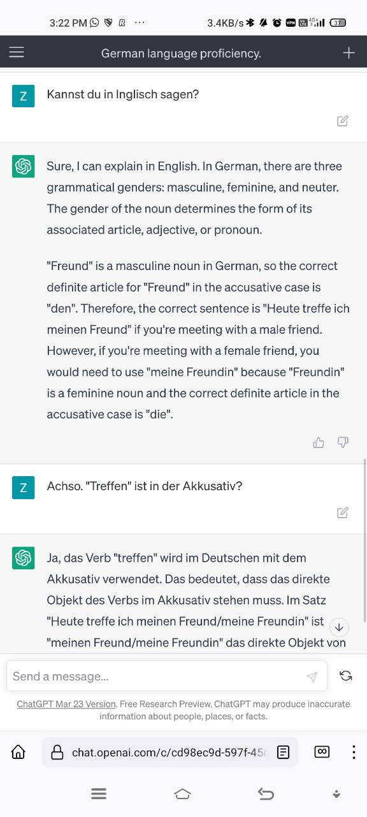Edit the 'Achso. Treffen' message
The height and width of the screenshot is (817, 367).
[x=343, y=513]
